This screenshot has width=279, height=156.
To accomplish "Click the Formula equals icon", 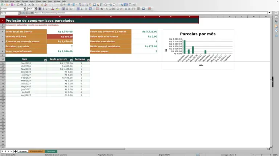I will 32,13.
